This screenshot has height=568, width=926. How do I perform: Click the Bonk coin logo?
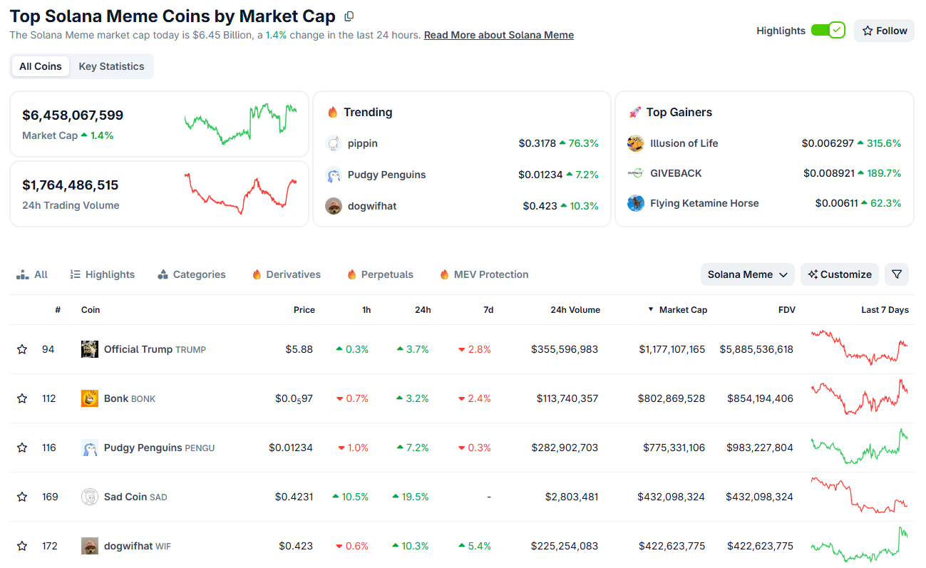click(89, 398)
